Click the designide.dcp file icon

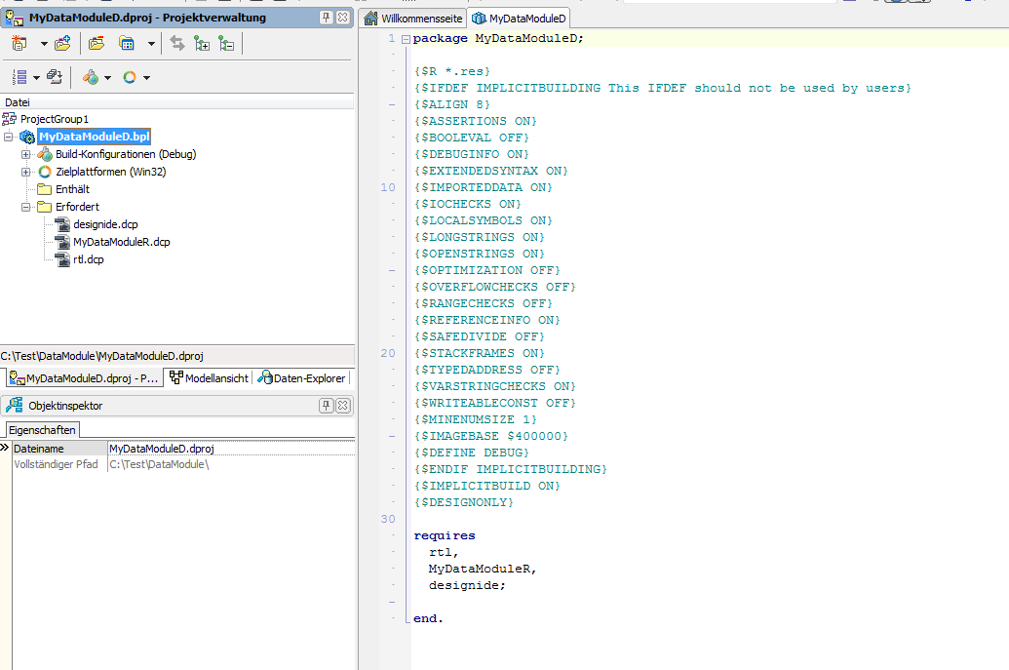pos(62,224)
